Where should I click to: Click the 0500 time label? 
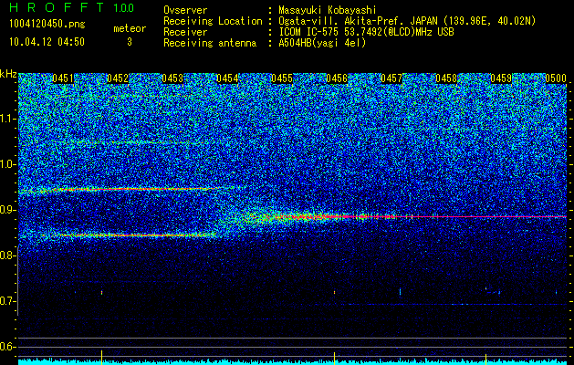pyautogui.click(x=556, y=78)
